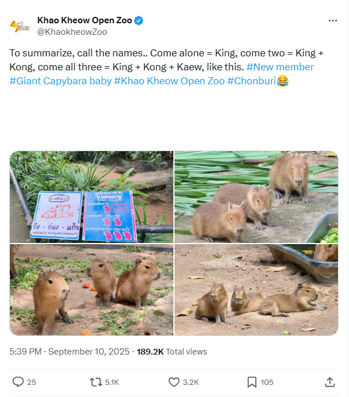This screenshot has width=349, height=397.
Task: Click the repost arrows icon
Action: (x=96, y=382)
